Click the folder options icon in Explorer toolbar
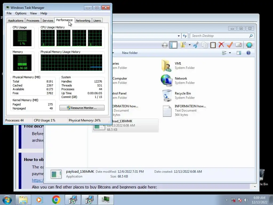The image size is (273, 205). click(x=183, y=45)
